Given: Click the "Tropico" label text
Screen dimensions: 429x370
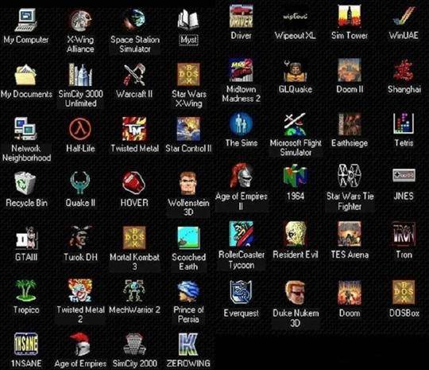Looking at the screenshot, I should click(x=26, y=310).
